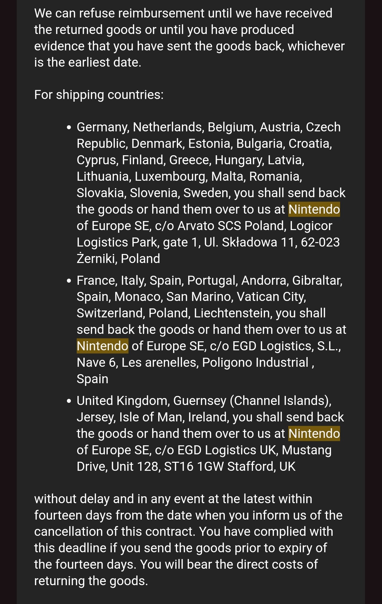Click highlighted Nintendo before EGD Logistics, S.L.
382x604 pixels.
tap(102, 346)
